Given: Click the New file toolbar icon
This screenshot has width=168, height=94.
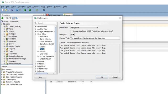Looking at the screenshot, I should pyautogui.click(x=3, y=10).
